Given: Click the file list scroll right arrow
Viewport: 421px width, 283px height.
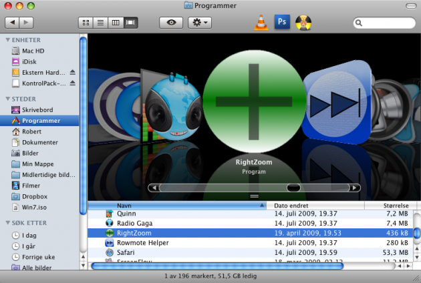Looking at the screenshot, I should point(408,266).
